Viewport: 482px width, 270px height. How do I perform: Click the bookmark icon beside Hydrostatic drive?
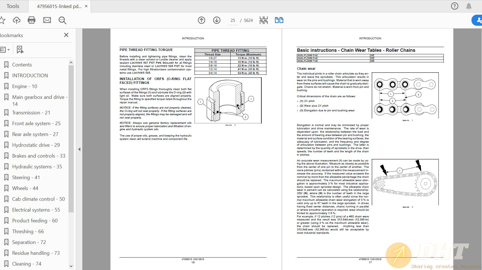(x=6, y=145)
